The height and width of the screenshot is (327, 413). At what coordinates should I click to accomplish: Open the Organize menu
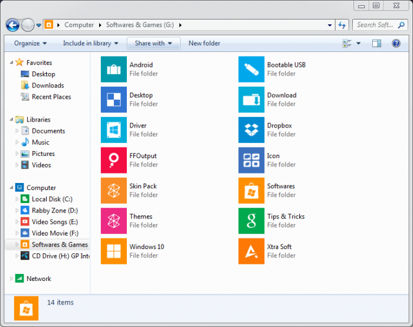click(27, 43)
